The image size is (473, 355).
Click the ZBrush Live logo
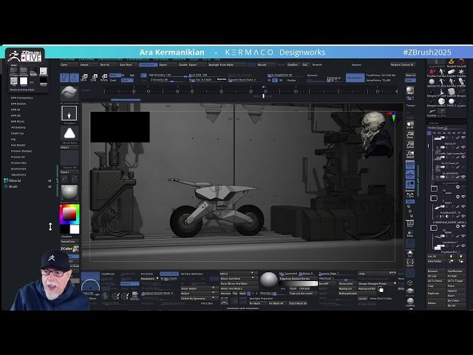point(25,55)
